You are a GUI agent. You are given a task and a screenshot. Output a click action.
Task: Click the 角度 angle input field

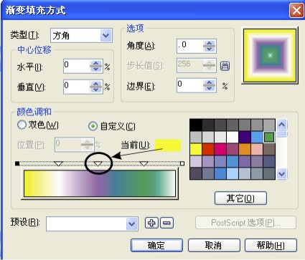tap(190, 46)
